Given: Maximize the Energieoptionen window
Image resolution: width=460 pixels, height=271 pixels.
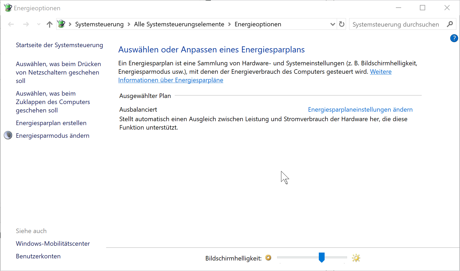Looking at the screenshot, I should pyautogui.click(x=423, y=8).
